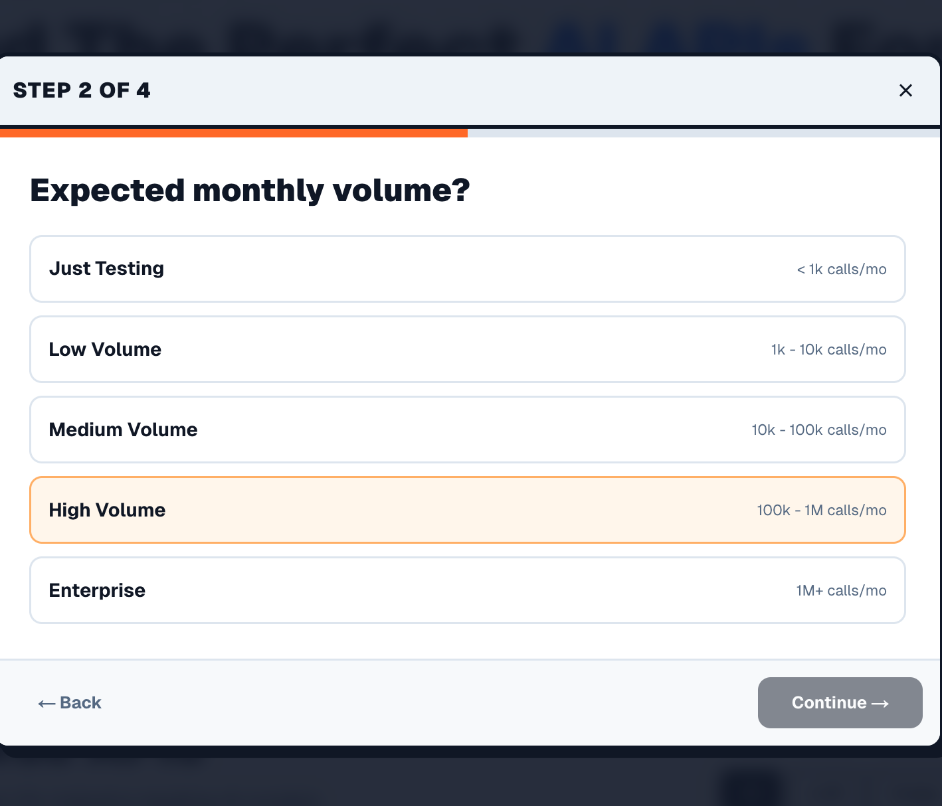
Task: Click the 1M+ calls/mo label
Action: (841, 590)
